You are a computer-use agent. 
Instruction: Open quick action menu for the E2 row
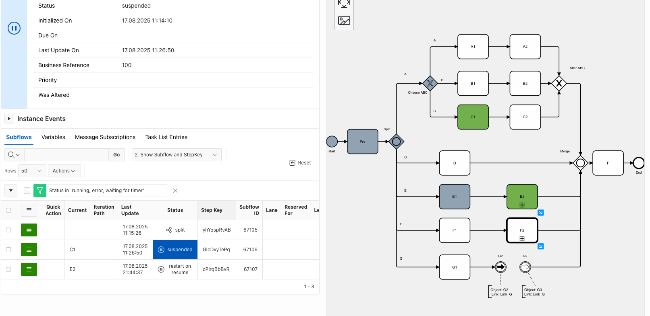coord(29,269)
